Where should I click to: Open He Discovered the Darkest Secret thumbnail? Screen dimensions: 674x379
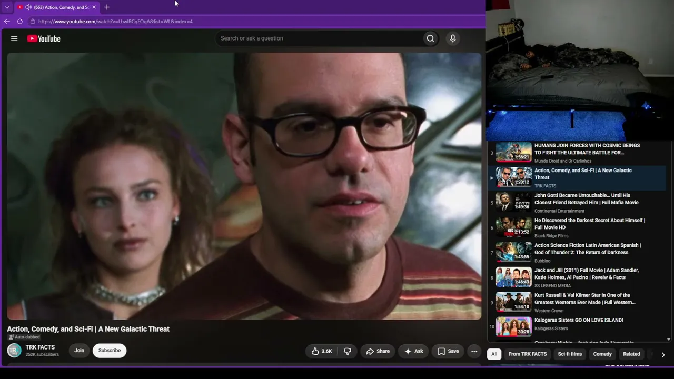(514, 227)
